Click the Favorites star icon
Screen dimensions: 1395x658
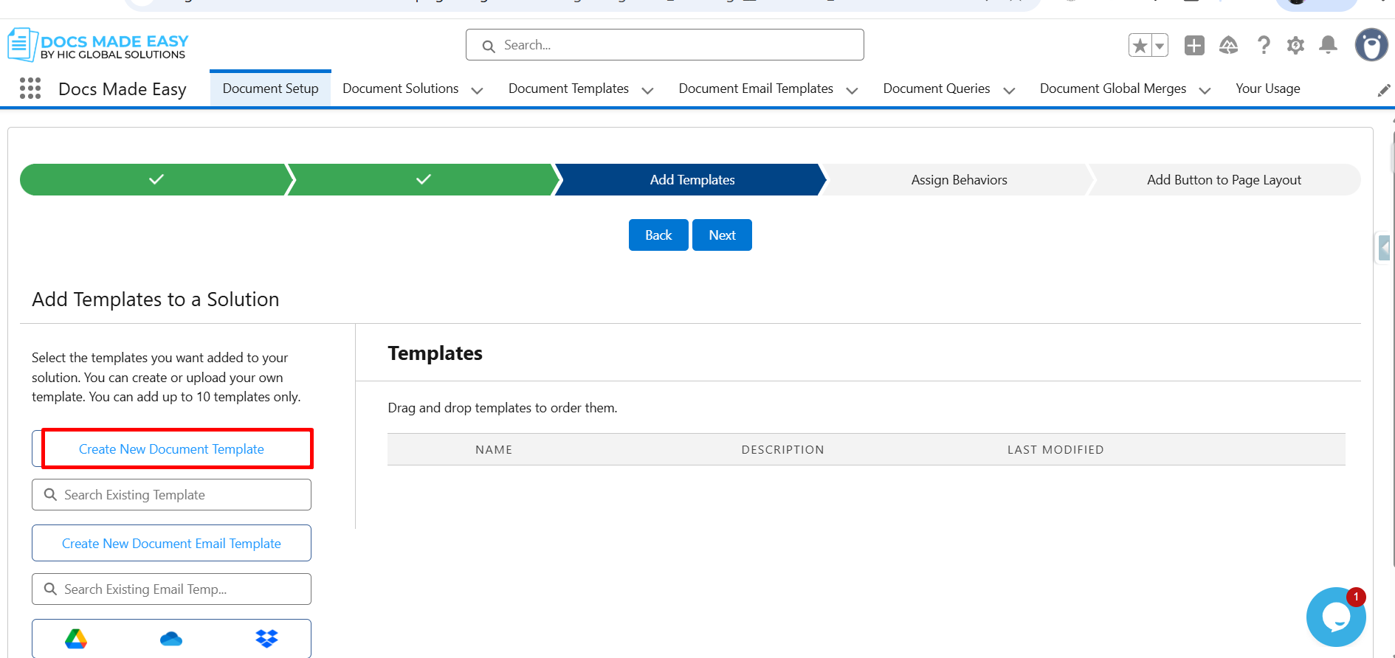tap(1140, 46)
